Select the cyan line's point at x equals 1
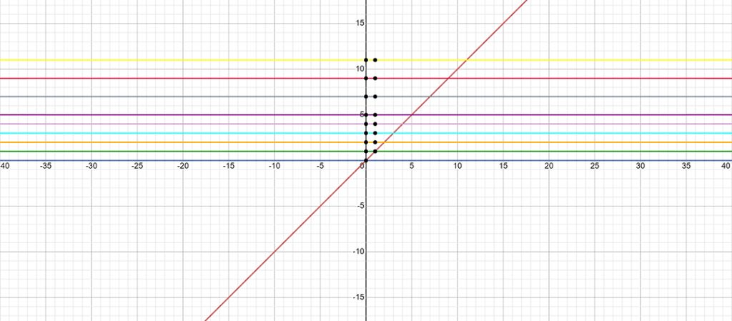 [375, 133]
